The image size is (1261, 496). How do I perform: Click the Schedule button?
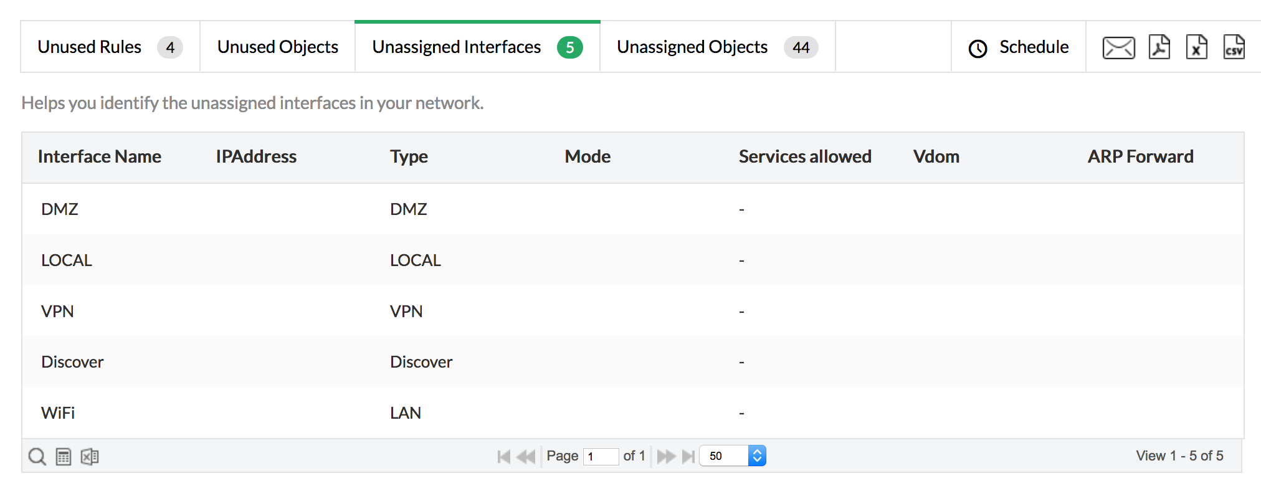point(1034,47)
